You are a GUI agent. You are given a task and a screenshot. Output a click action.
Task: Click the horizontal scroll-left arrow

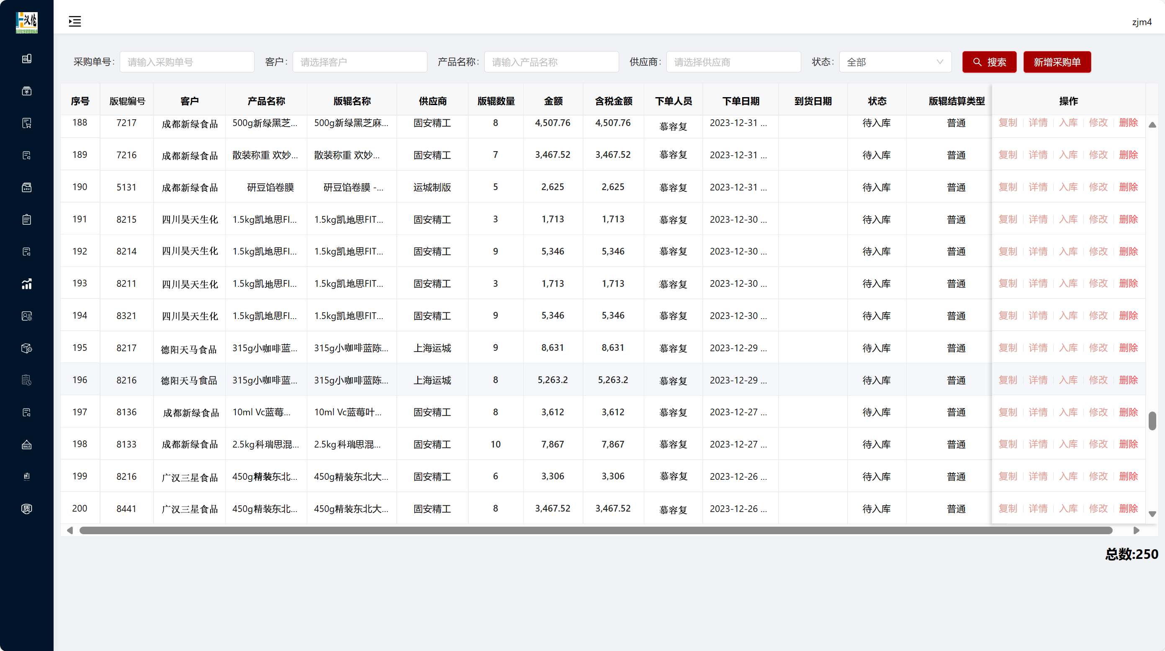point(69,530)
